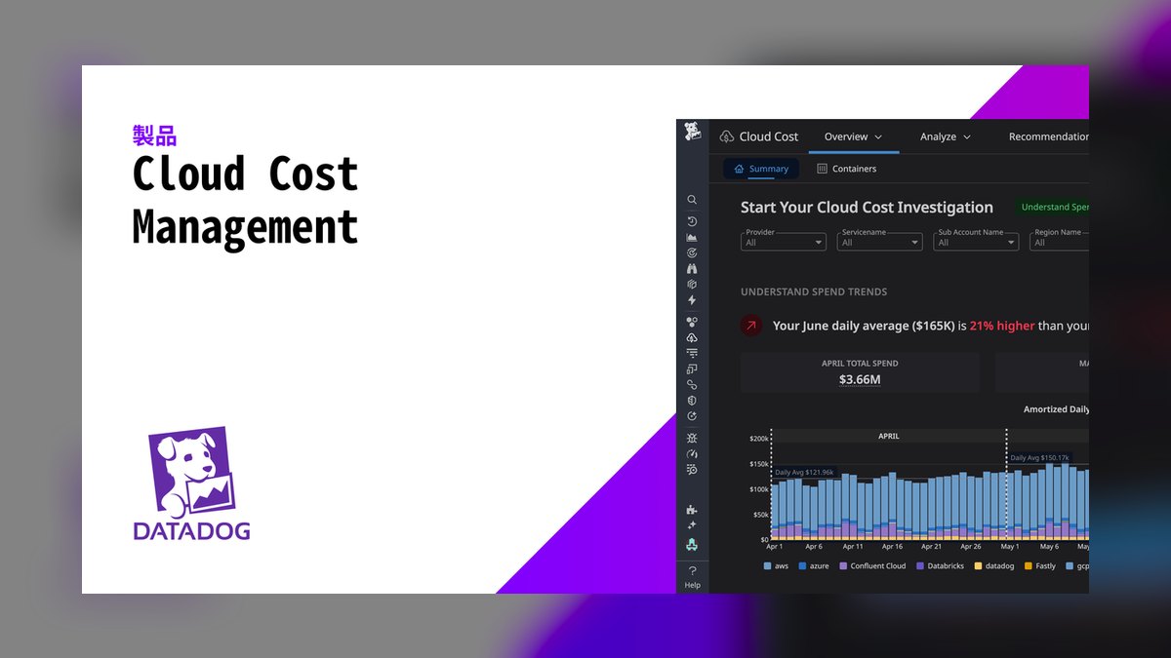Viewport: 1171px width, 658px height.
Task: Click the stacked lines icon in sidebar
Action: [692, 353]
